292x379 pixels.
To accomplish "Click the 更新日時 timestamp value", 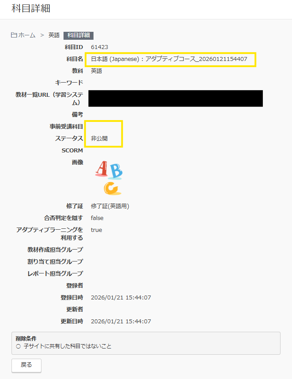I will (121, 322).
